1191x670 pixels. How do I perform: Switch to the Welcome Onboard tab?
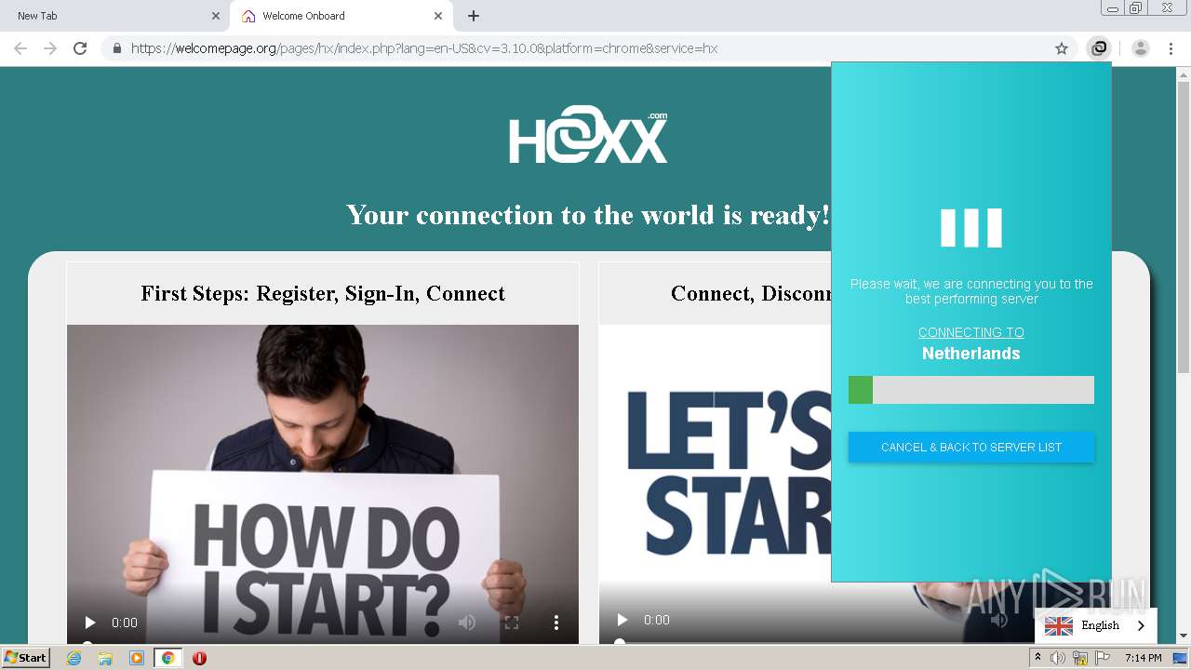click(340, 16)
